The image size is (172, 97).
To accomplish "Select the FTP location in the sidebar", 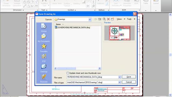I will pyautogui.click(x=44, y=58).
